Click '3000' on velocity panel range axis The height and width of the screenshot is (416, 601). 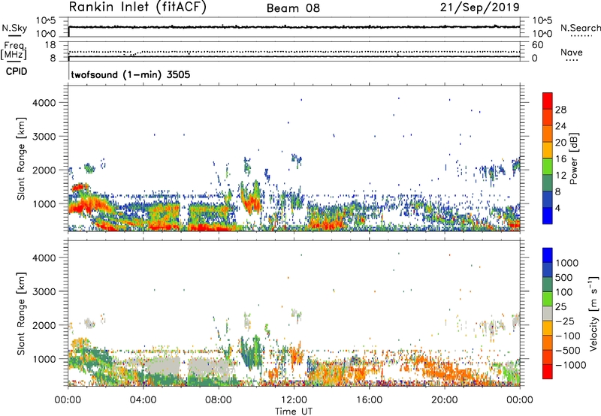point(44,291)
